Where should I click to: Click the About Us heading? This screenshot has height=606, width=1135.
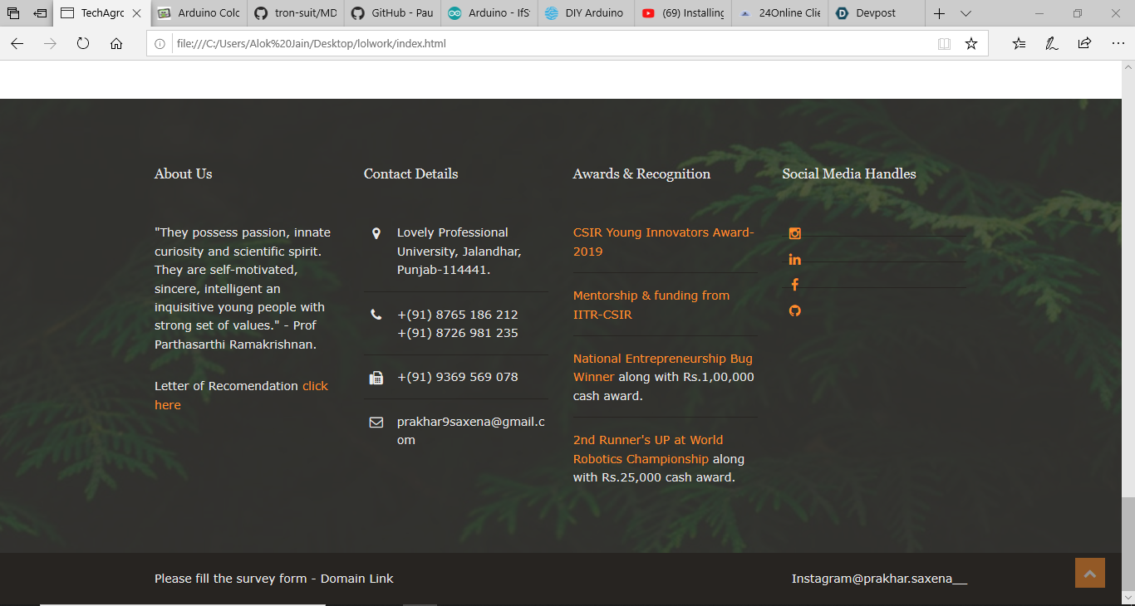click(184, 173)
